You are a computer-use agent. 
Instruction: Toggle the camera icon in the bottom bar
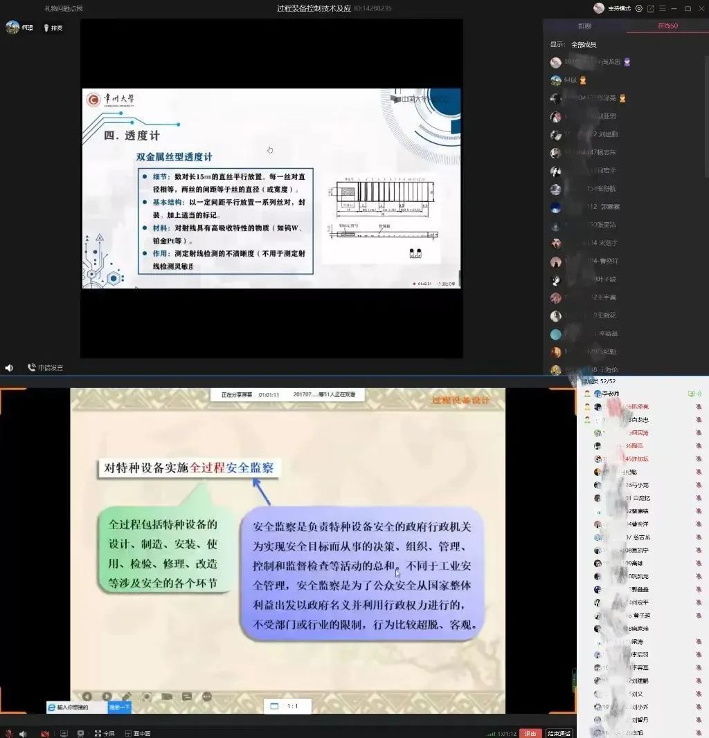pyautogui.click(x=44, y=733)
